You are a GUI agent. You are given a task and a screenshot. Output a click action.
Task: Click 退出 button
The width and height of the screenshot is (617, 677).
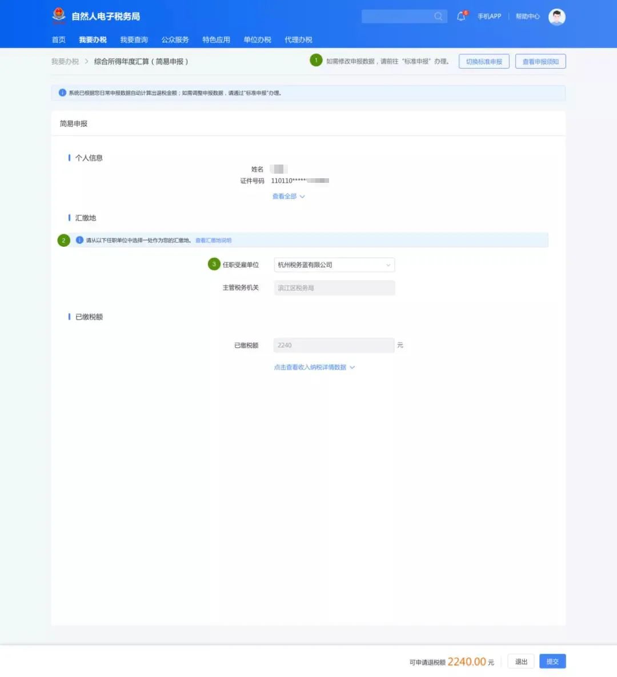pyautogui.click(x=521, y=662)
